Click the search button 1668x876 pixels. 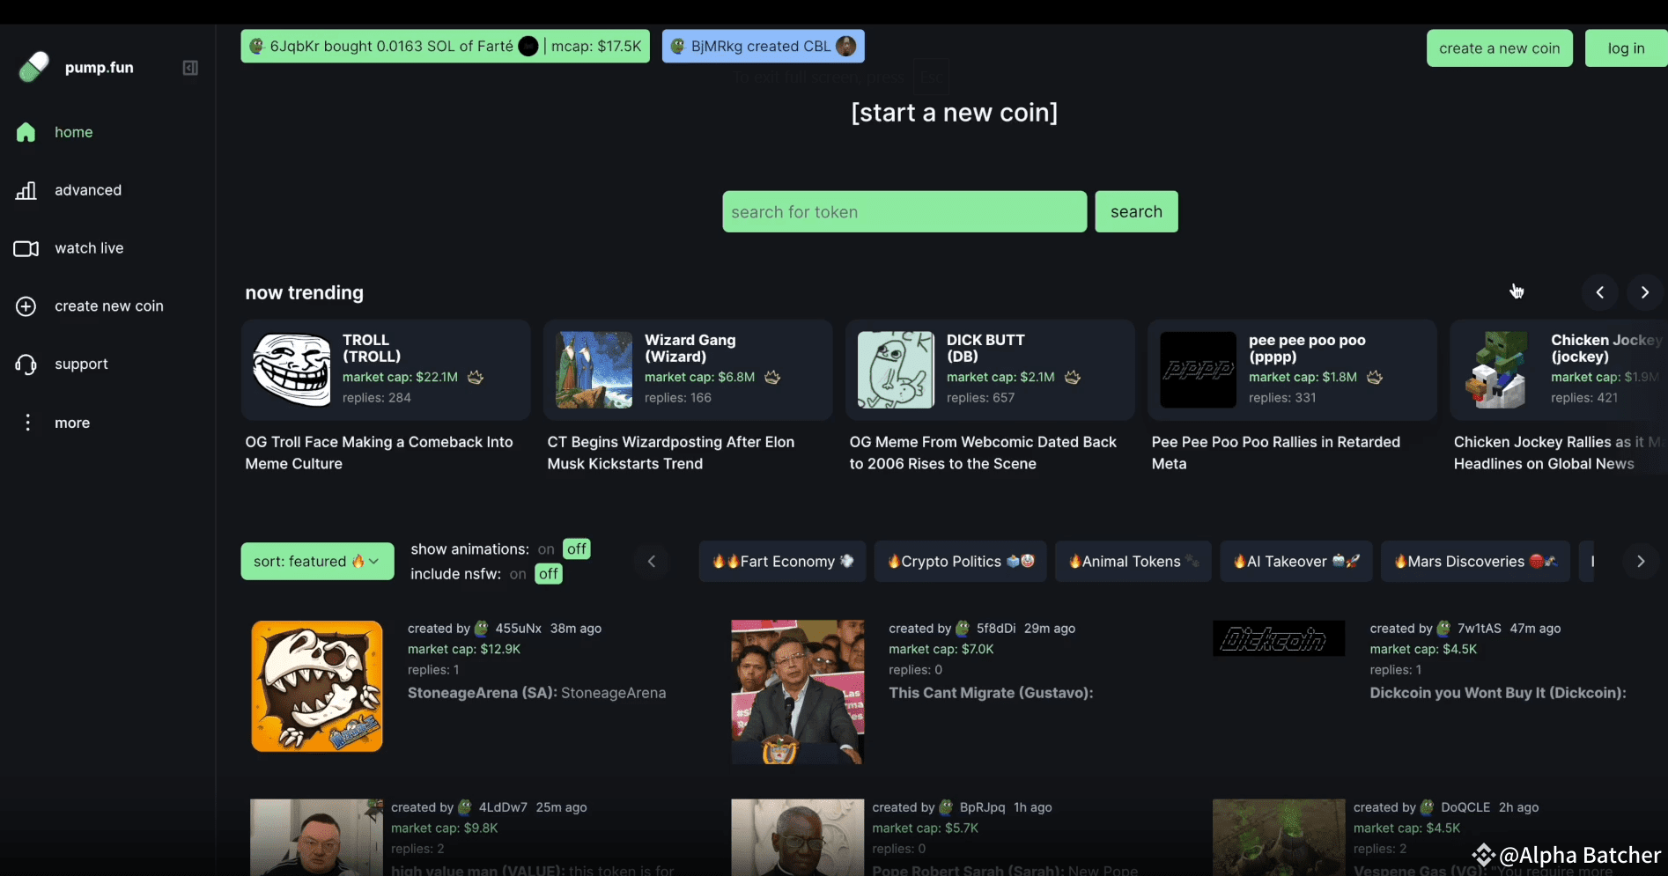coord(1136,211)
